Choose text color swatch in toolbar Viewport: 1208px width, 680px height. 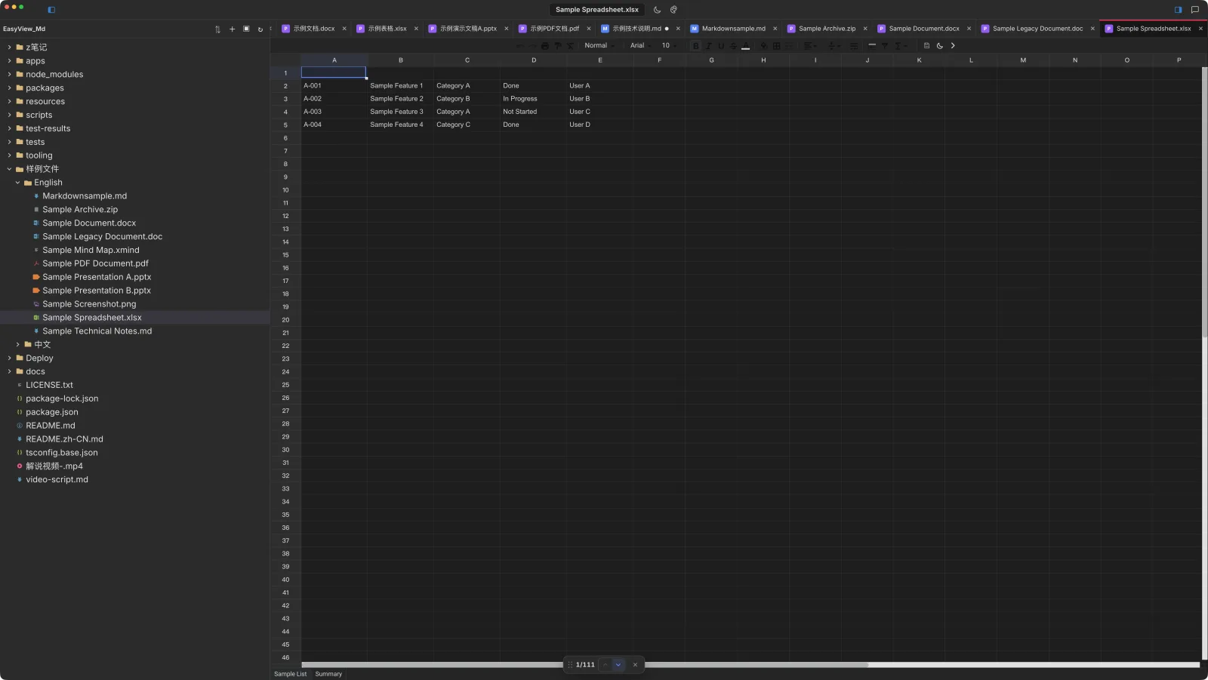[x=745, y=46]
